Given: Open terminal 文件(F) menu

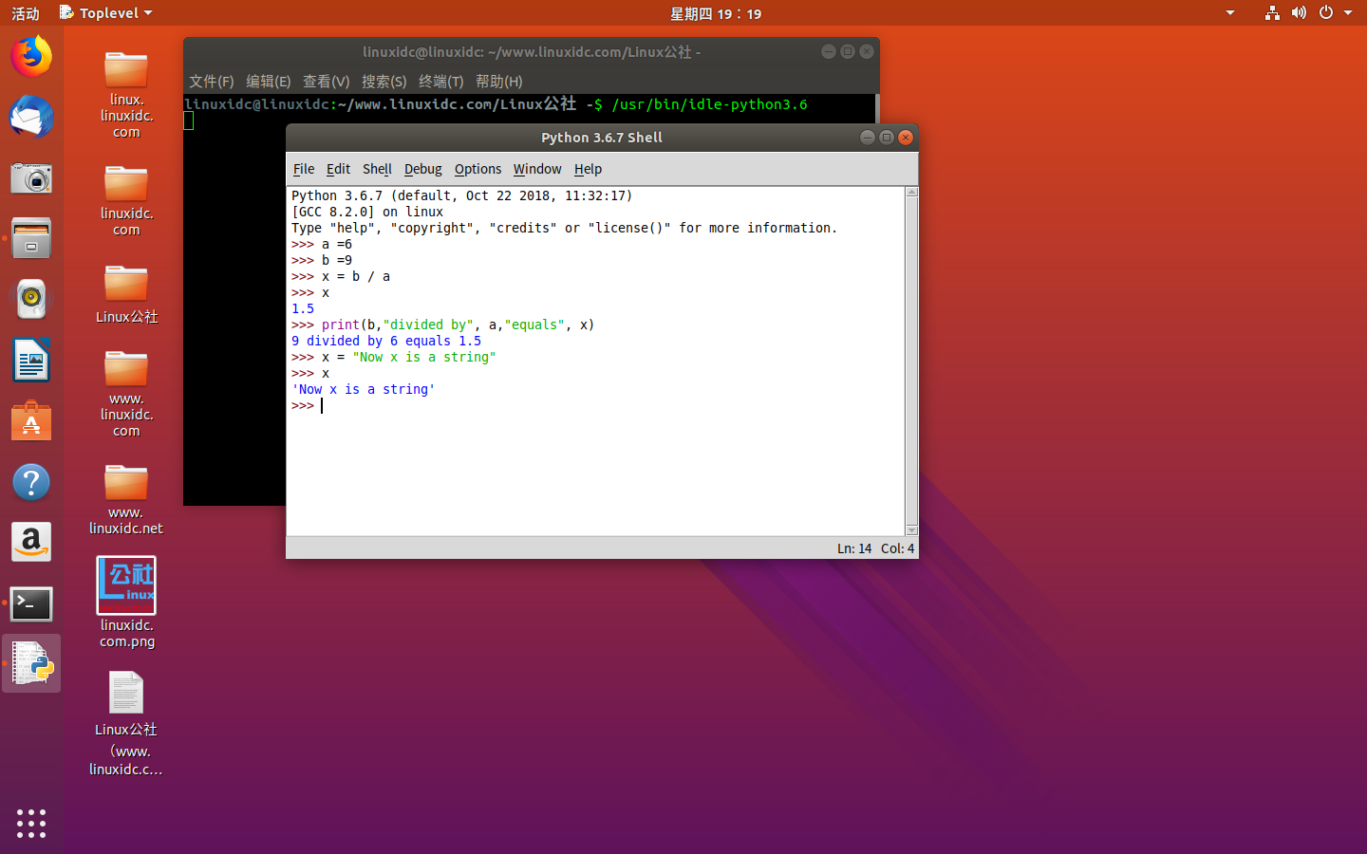Looking at the screenshot, I should pos(211,82).
